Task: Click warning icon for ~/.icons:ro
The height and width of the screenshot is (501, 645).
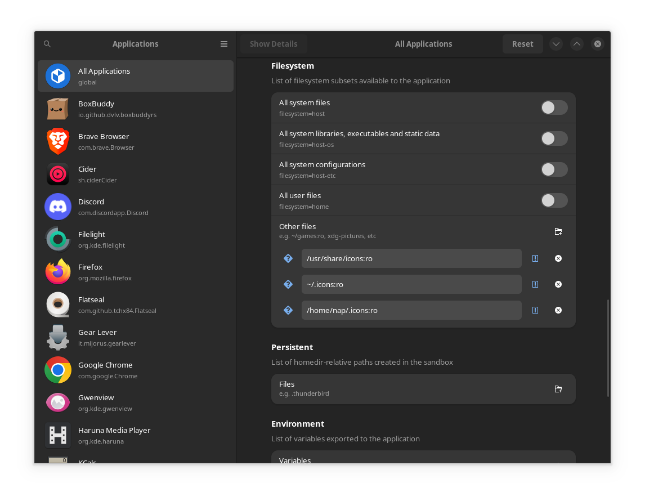Action: 535,284
